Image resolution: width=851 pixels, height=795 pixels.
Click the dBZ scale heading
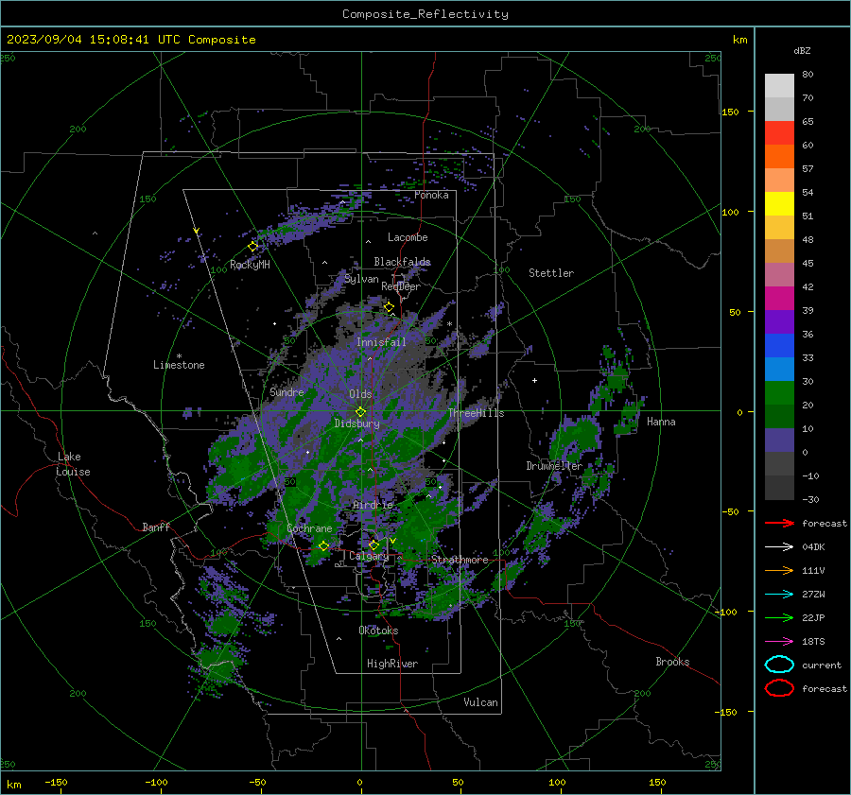click(x=802, y=50)
